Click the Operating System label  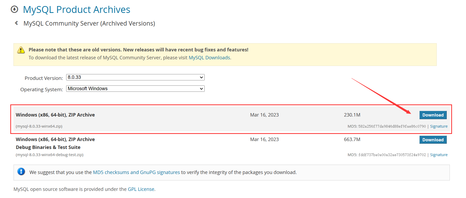41,90
